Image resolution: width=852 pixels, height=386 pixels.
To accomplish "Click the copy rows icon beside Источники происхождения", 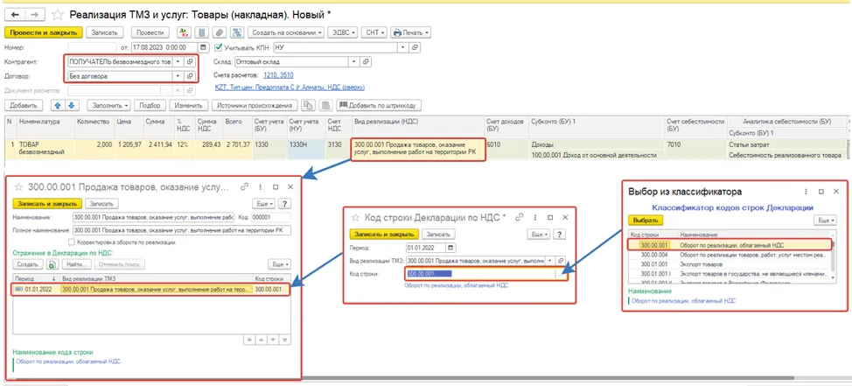I will (309, 105).
